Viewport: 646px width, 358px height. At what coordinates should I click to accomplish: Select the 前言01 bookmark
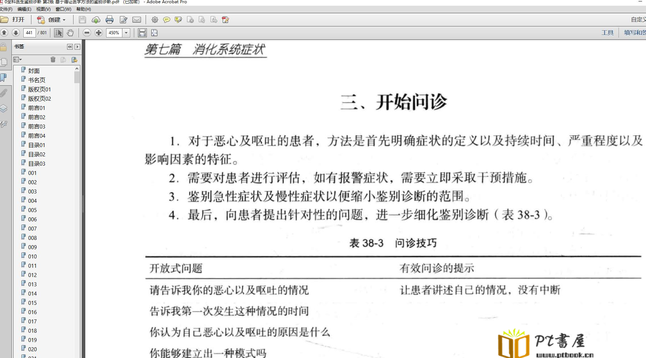[36, 108]
